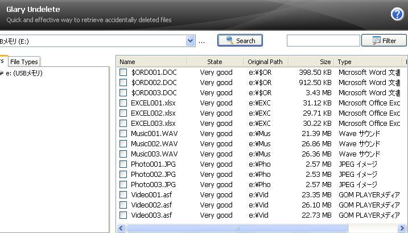
Task: Click the horizontal scrollbar's left arrow
Action: tap(121, 228)
